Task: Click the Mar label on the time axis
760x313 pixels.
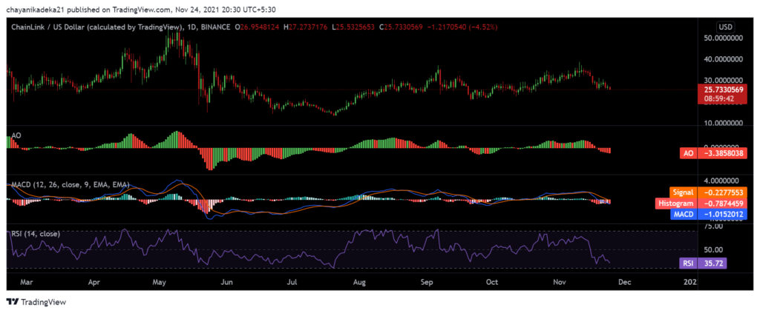Action: (28, 281)
